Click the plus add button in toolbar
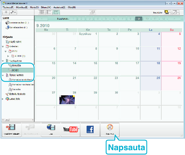Screen dimensions: 185x155 [x=6, y=12]
